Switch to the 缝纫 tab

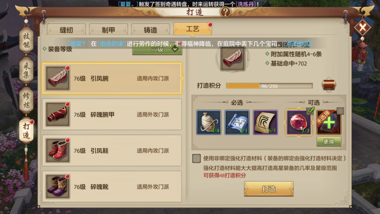point(66,29)
